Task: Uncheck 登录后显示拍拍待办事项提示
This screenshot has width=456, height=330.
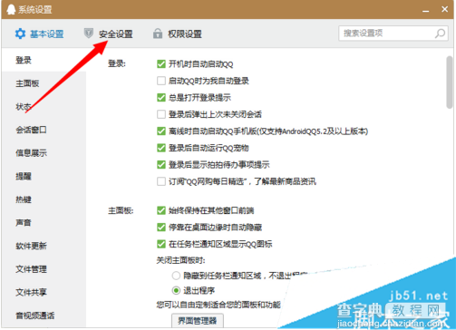Action: click(x=161, y=165)
